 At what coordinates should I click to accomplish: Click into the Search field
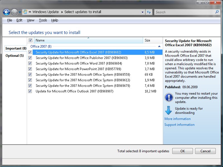tap(185, 12)
